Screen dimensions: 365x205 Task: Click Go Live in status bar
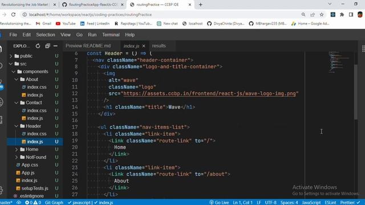click(x=219, y=203)
